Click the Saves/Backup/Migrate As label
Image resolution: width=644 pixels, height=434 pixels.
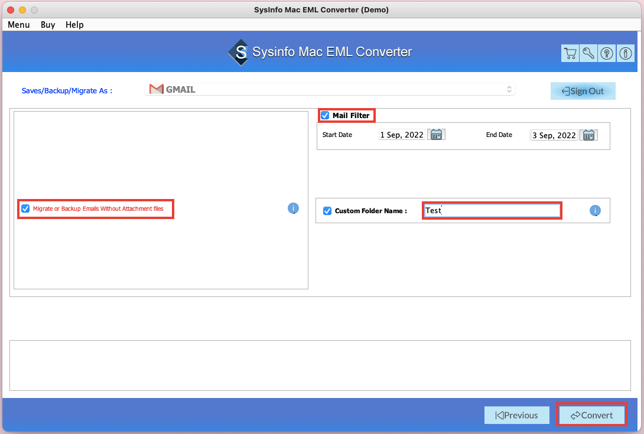pos(67,91)
